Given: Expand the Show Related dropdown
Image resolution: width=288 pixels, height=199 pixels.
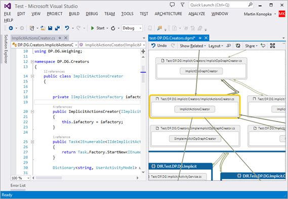Looking at the screenshot, I should pos(193,46).
